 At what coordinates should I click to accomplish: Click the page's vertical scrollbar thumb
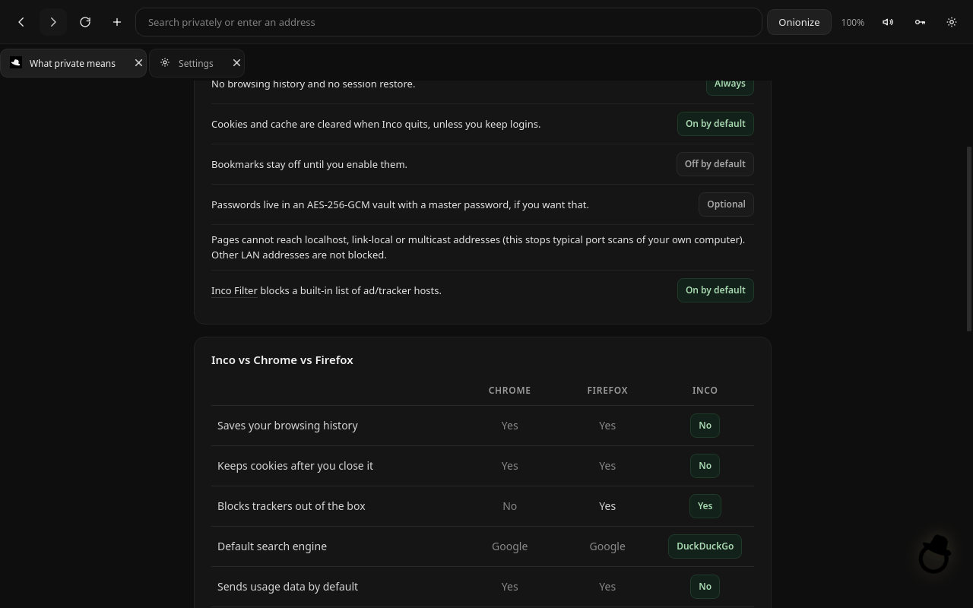tap(968, 239)
